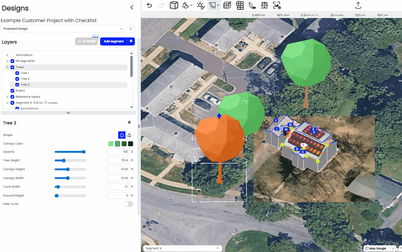Collapse the Segment A node
This screenshot has width=402, height=252.
7,103
